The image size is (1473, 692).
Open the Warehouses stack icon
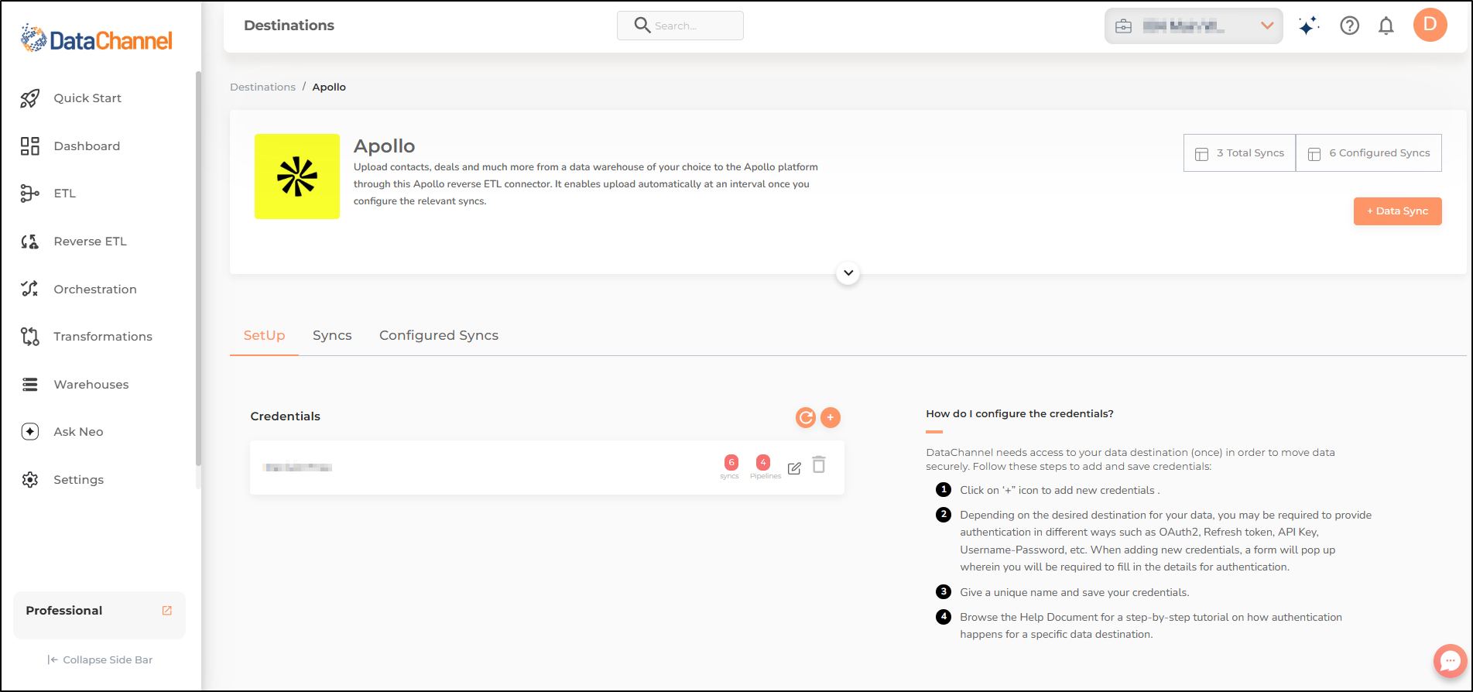pyautogui.click(x=30, y=385)
